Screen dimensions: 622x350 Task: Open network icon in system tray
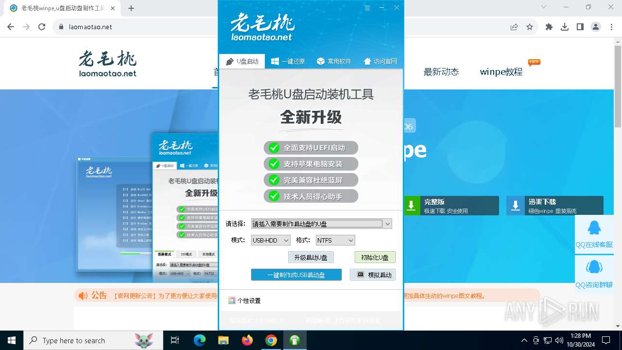(x=548, y=340)
